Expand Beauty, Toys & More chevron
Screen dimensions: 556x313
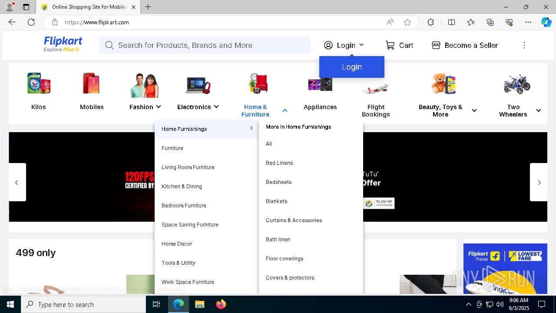(x=474, y=110)
